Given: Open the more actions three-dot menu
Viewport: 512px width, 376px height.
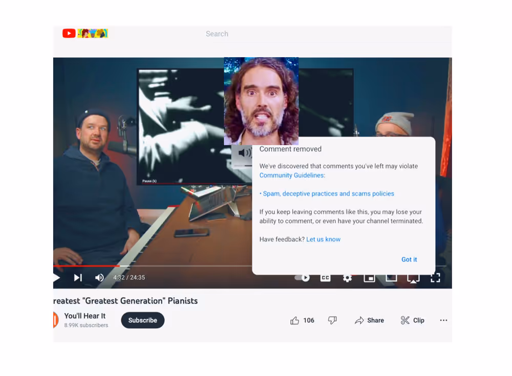Looking at the screenshot, I should (443, 320).
